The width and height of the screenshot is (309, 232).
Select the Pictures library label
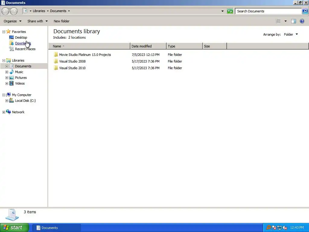point(21,78)
